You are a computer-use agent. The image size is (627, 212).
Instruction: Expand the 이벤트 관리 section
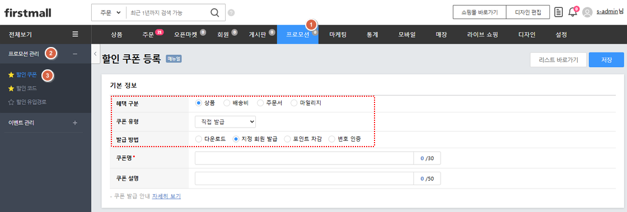(x=75, y=123)
